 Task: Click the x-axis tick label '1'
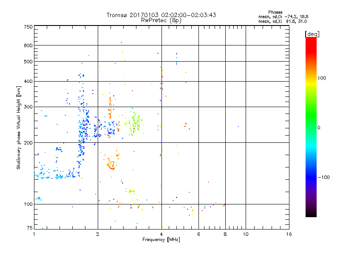34,234
